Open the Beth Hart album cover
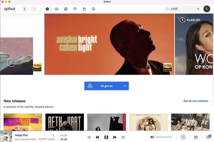This screenshot has height=142, width=214. [x=64, y=122]
